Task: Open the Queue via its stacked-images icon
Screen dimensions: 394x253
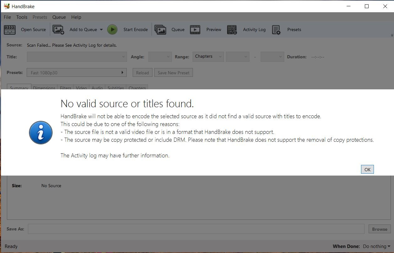Action: click(160, 30)
